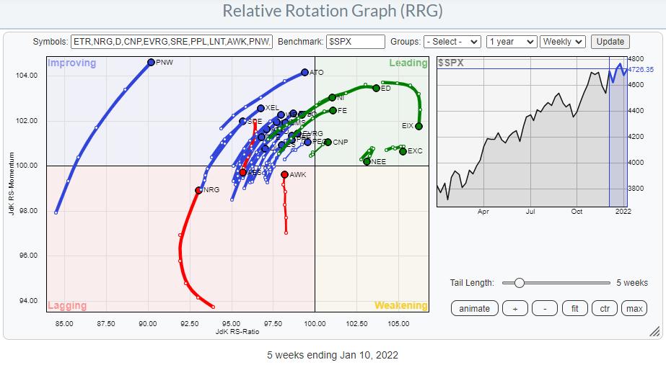Image resolution: width=666 pixels, height=365 pixels.
Task: Click the PNW data point marker
Action: tap(151, 63)
